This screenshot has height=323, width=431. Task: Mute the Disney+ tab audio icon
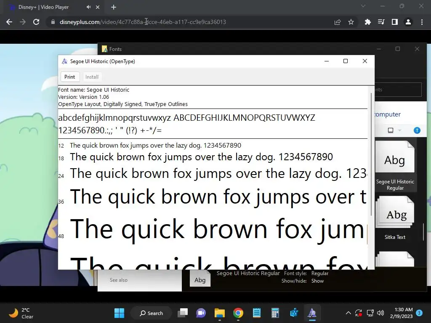coord(88,7)
